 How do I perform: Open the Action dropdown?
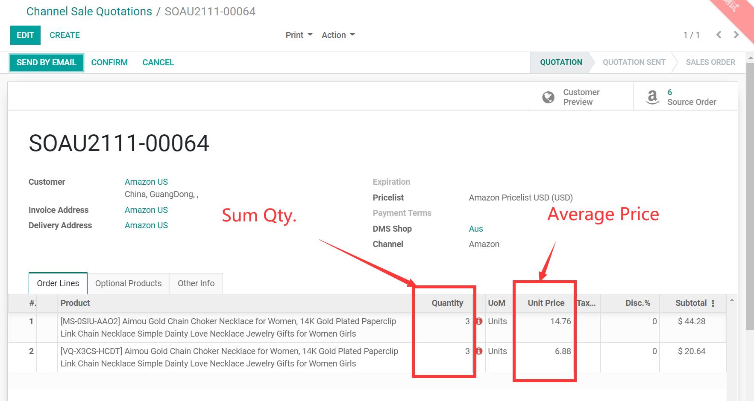pos(338,35)
